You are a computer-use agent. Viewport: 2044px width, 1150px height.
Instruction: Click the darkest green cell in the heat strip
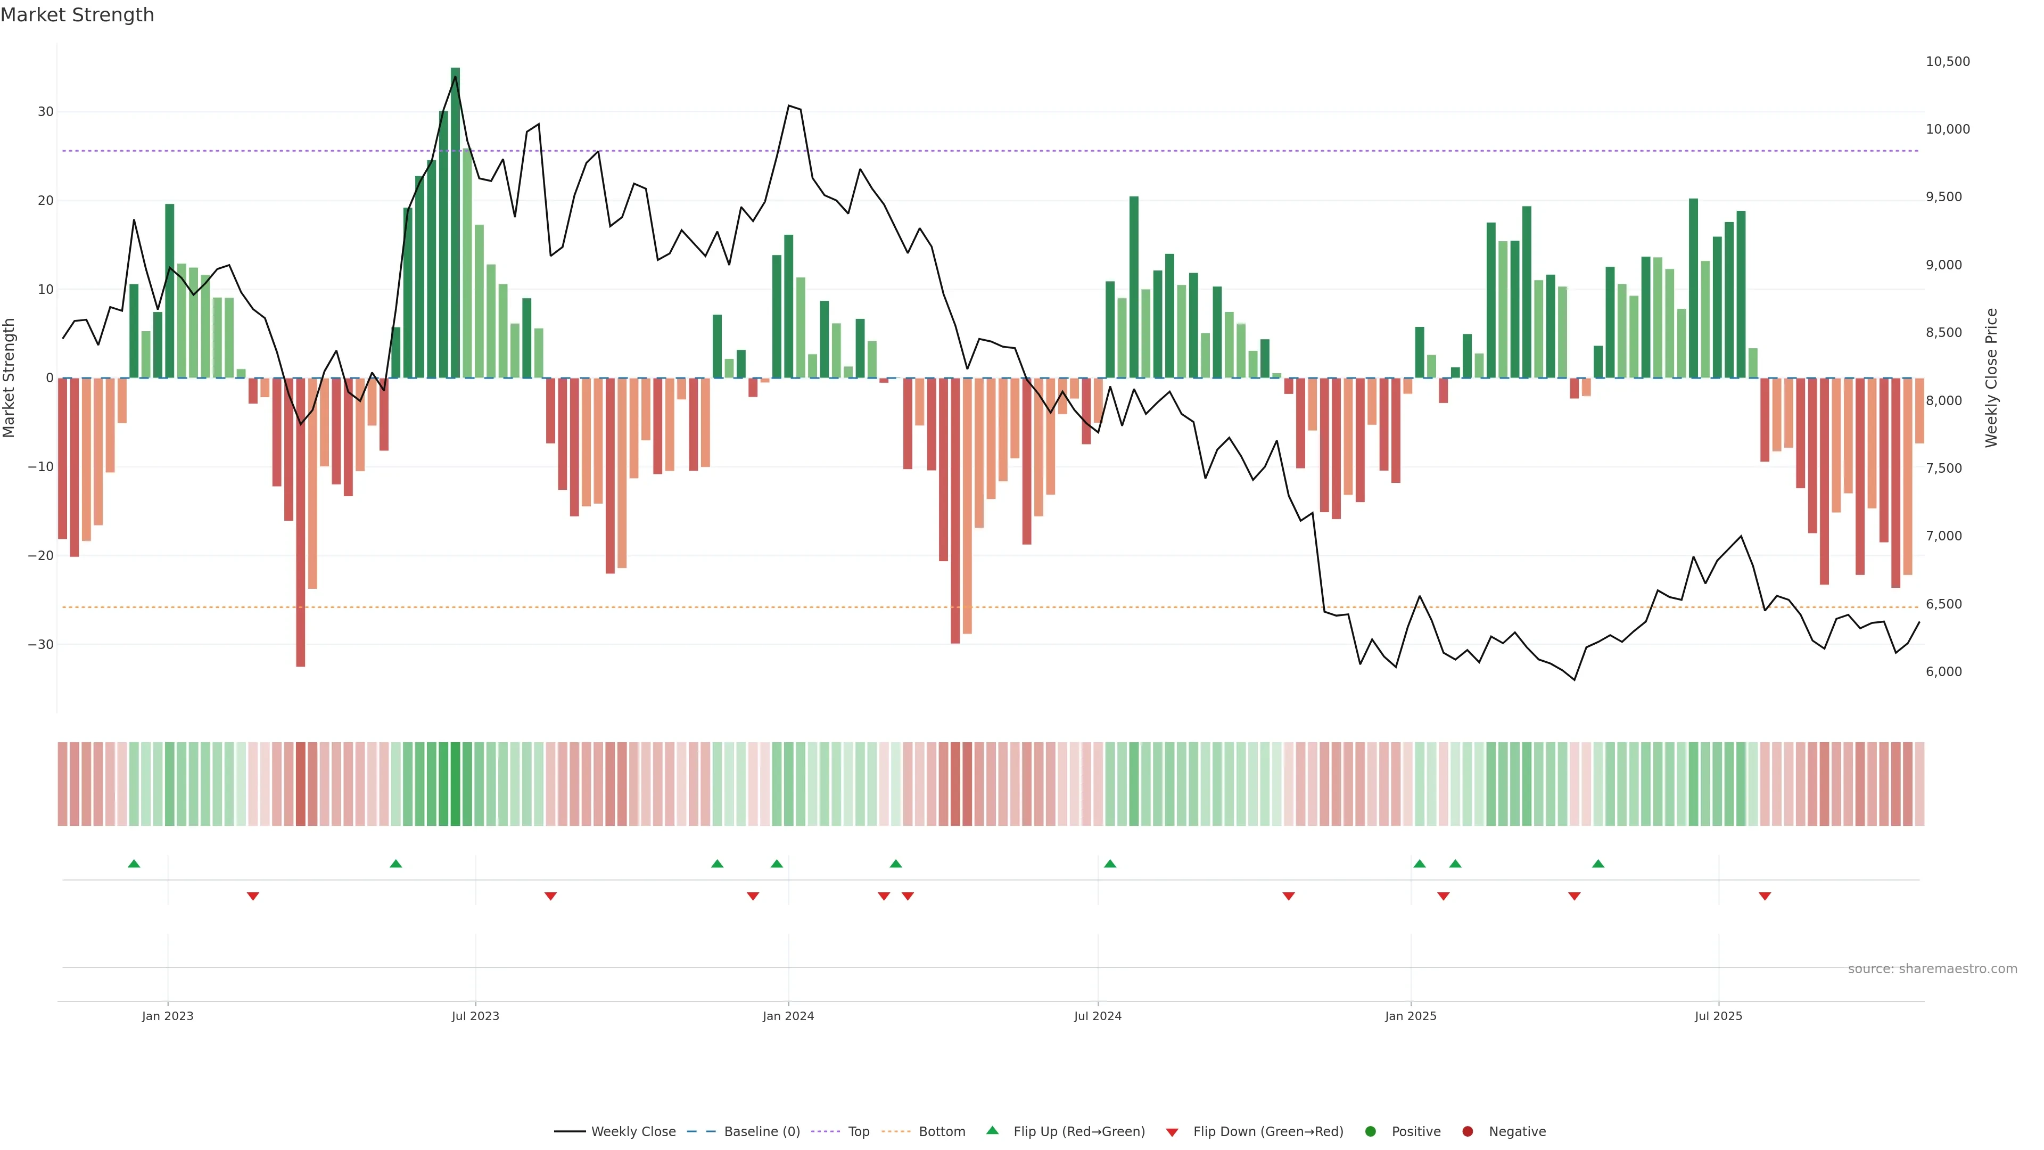[x=456, y=784]
